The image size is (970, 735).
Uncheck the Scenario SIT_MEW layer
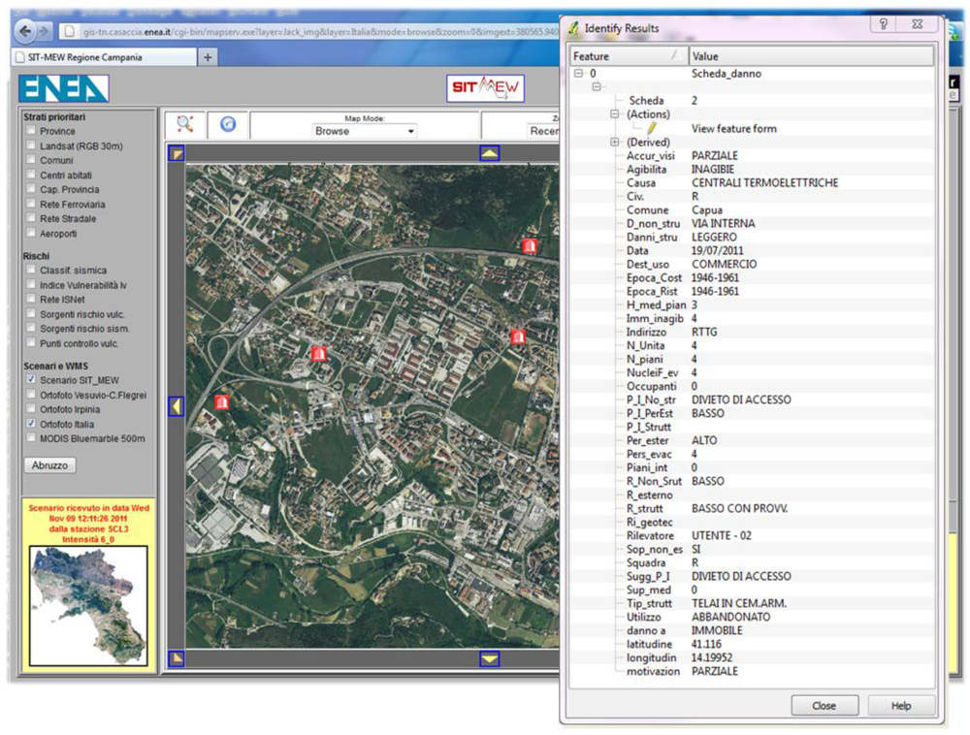[32, 380]
